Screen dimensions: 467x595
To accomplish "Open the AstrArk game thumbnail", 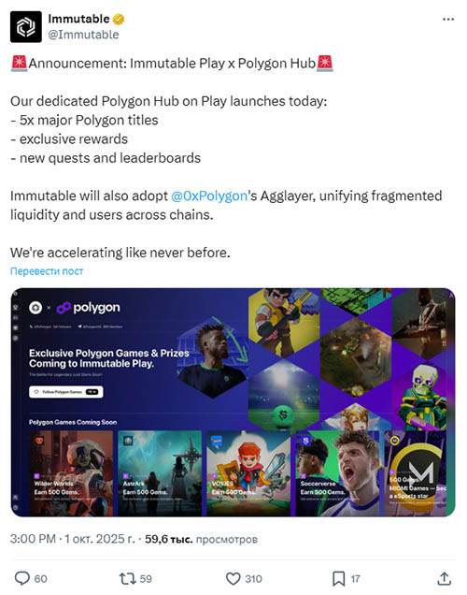I will coord(160,472).
